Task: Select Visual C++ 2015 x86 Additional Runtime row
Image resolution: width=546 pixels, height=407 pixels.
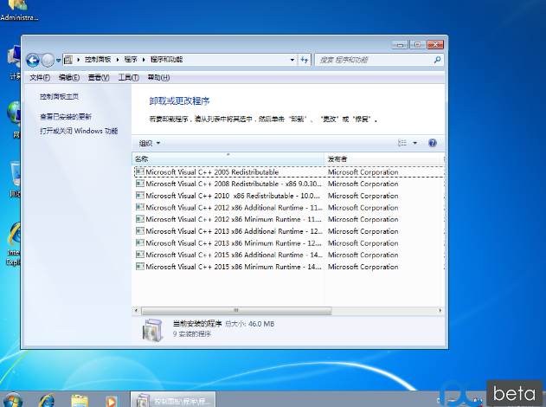Action: tap(289, 255)
